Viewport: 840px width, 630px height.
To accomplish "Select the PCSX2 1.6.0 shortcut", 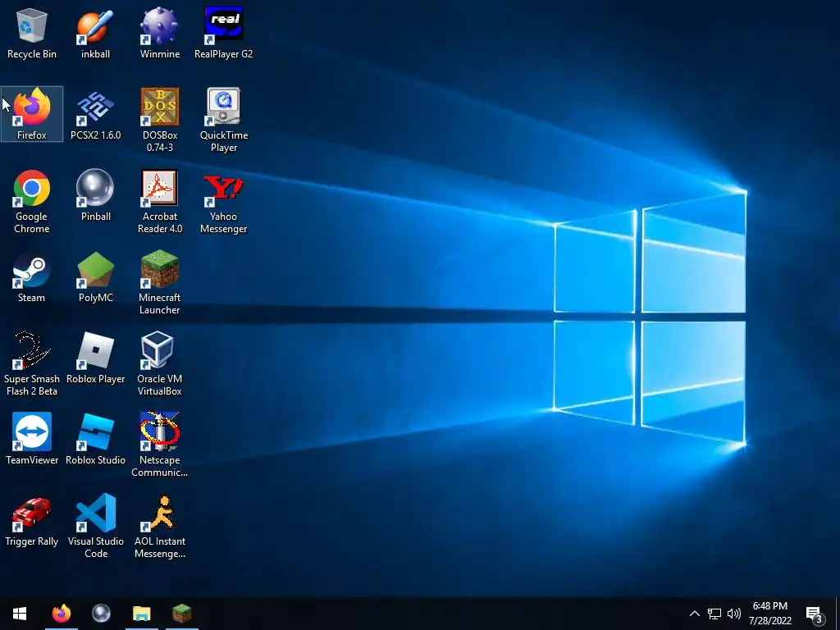I will coord(95,114).
